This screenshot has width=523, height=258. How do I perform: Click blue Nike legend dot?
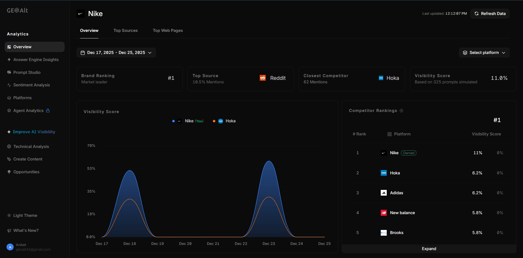173,121
